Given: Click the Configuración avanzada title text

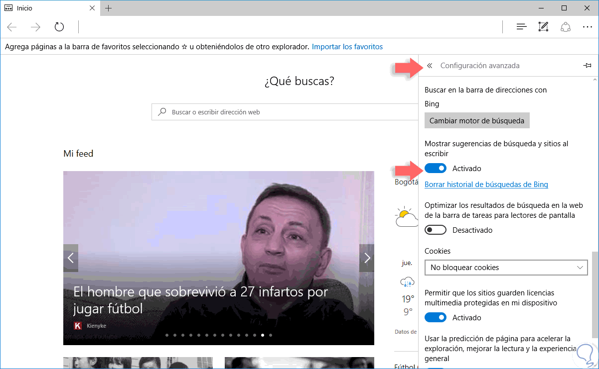Looking at the screenshot, I should tap(480, 66).
